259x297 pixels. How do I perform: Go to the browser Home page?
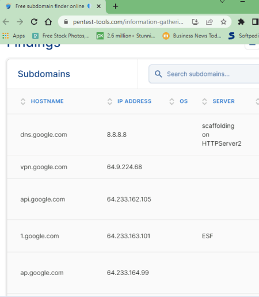point(48,22)
